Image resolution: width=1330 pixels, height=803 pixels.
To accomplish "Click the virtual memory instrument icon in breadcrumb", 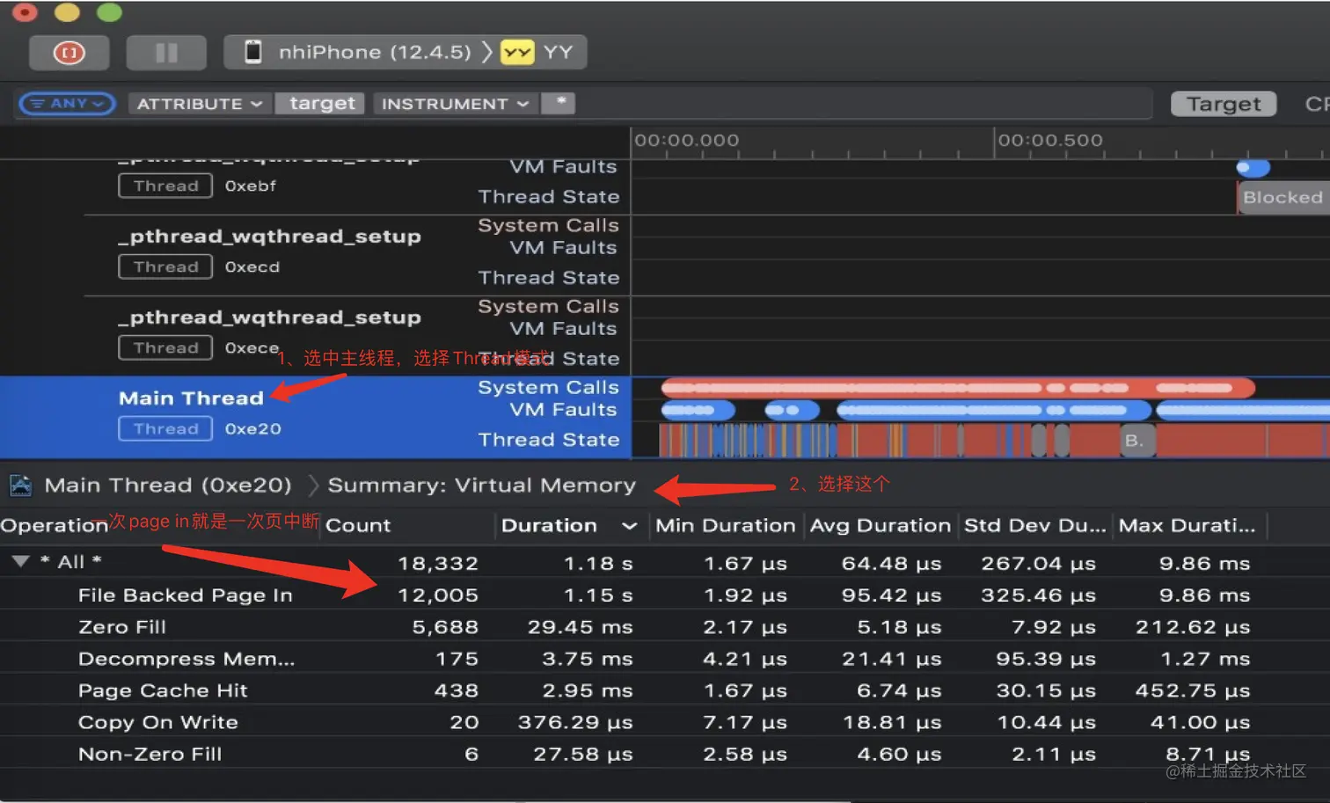I will tap(20, 485).
